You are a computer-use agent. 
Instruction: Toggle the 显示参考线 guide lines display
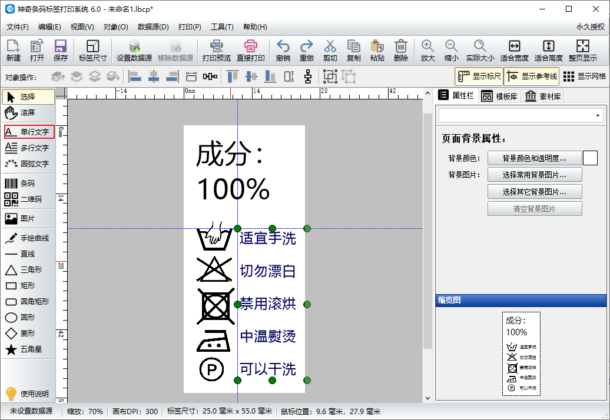[x=532, y=76]
